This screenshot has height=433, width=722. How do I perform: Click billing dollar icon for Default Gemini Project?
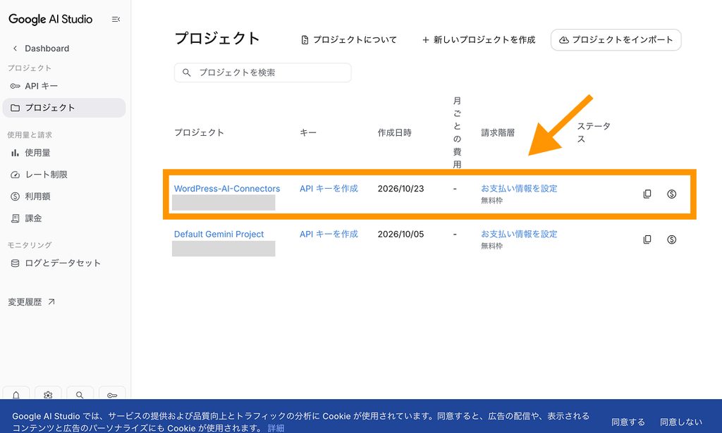click(671, 239)
